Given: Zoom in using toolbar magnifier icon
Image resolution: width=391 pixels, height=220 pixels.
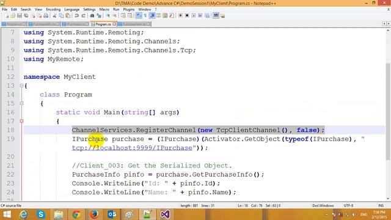Looking at the screenshot, I should point(108,16).
